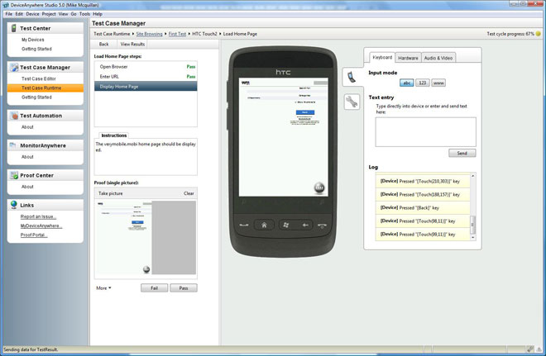The height and width of the screenshot is (356, 546).
Task: Click the Pass button
Action: pos(183,288)
